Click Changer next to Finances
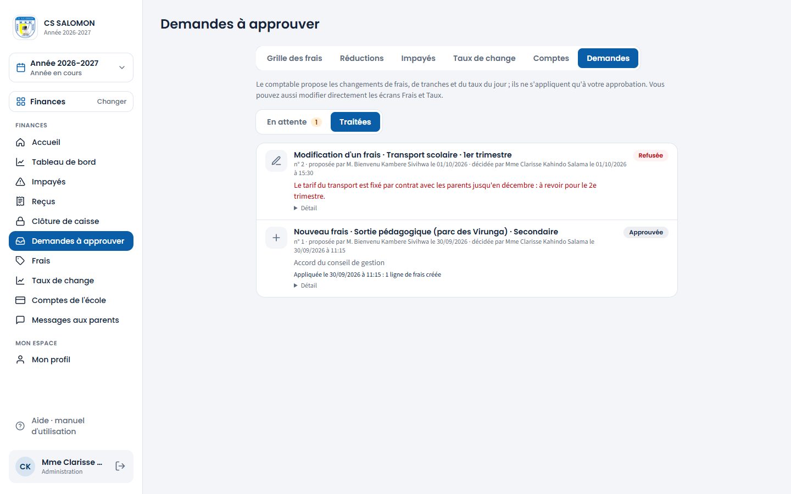 tap(112, 102)
